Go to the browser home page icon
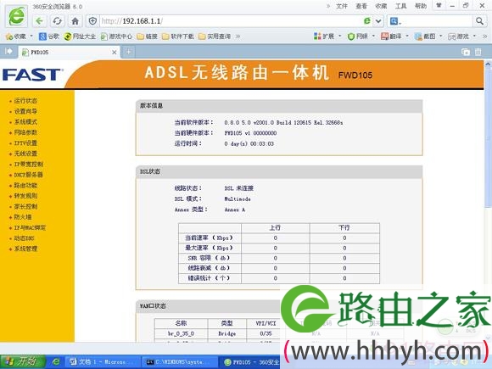 point(75,21)
